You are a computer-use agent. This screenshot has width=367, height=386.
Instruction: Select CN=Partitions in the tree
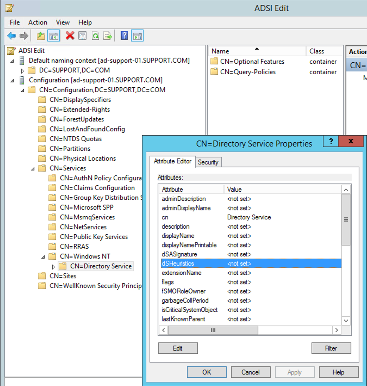point(70,149)
